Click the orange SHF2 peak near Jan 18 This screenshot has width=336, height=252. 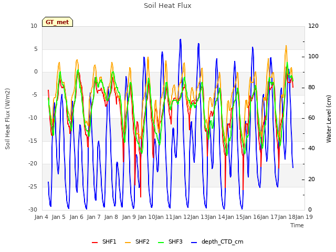pyautogui.click(x=286, y=46)
